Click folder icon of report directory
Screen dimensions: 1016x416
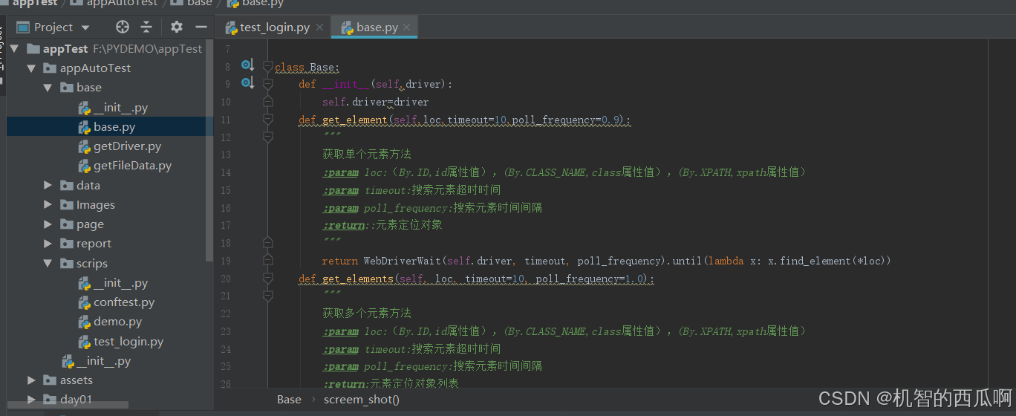(x=67, y=244)
